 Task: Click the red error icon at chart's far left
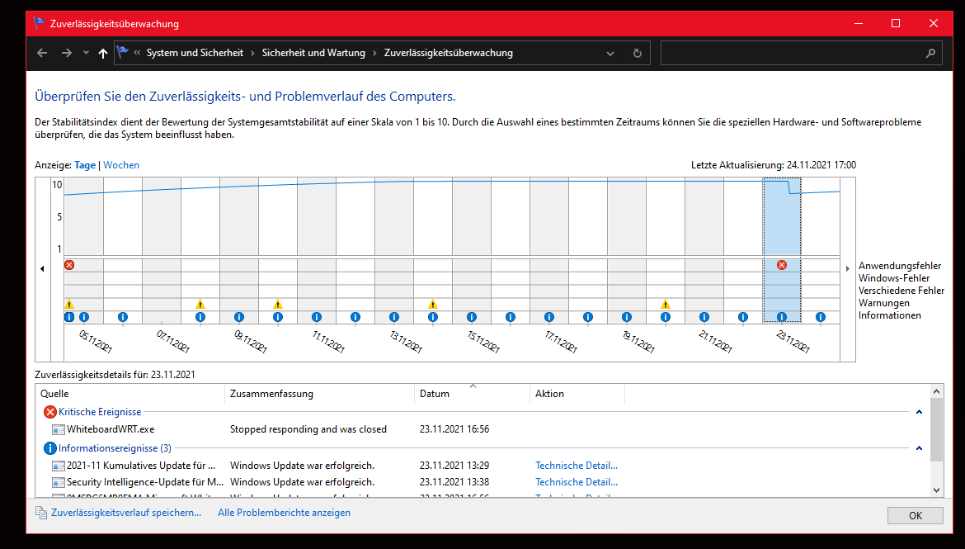click(69, 265)
